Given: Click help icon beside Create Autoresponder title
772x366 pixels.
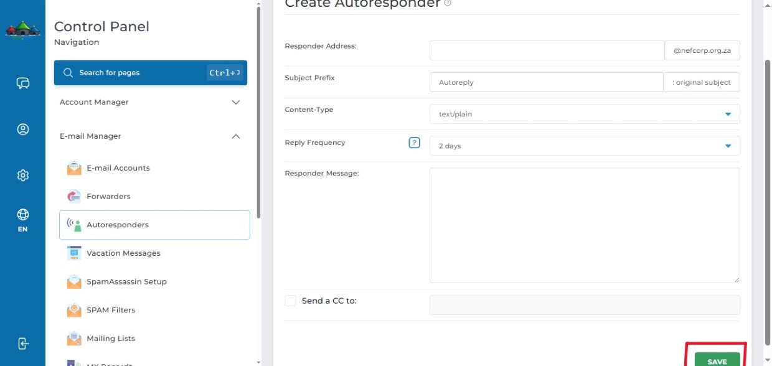Looking at the screenshot, I should (x=448, y=3).
